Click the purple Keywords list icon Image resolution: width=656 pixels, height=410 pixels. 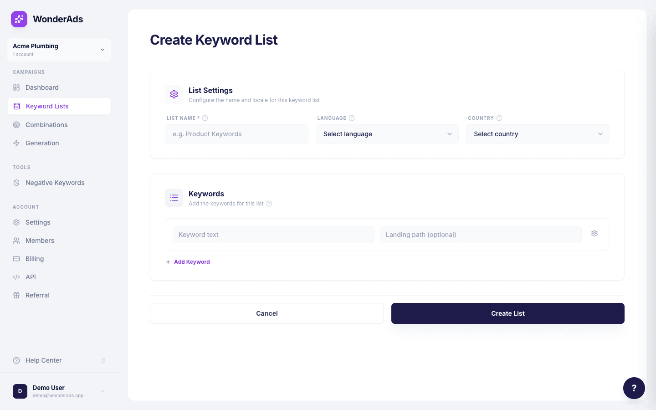pos(174,197)
